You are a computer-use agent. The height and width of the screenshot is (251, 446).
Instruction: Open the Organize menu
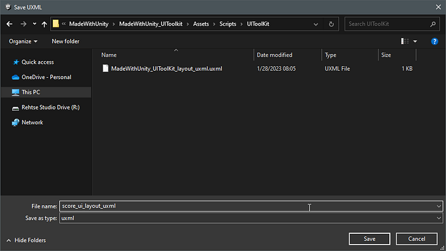23,41
